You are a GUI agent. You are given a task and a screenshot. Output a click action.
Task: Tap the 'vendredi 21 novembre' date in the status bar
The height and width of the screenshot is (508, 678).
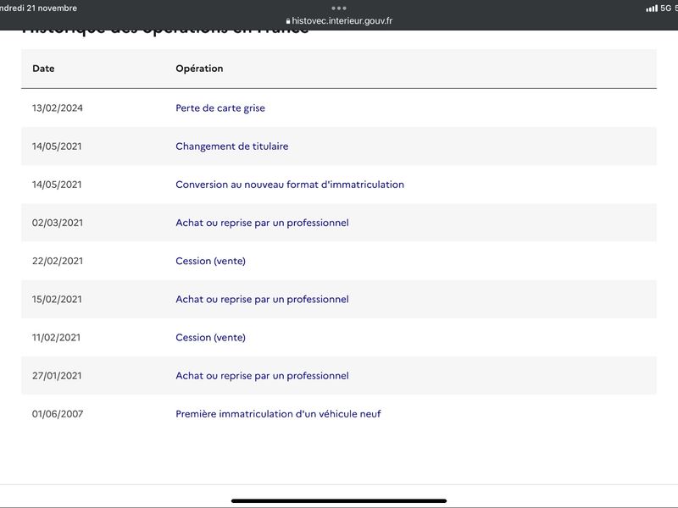pyautogui.click(x=38, y=8)
